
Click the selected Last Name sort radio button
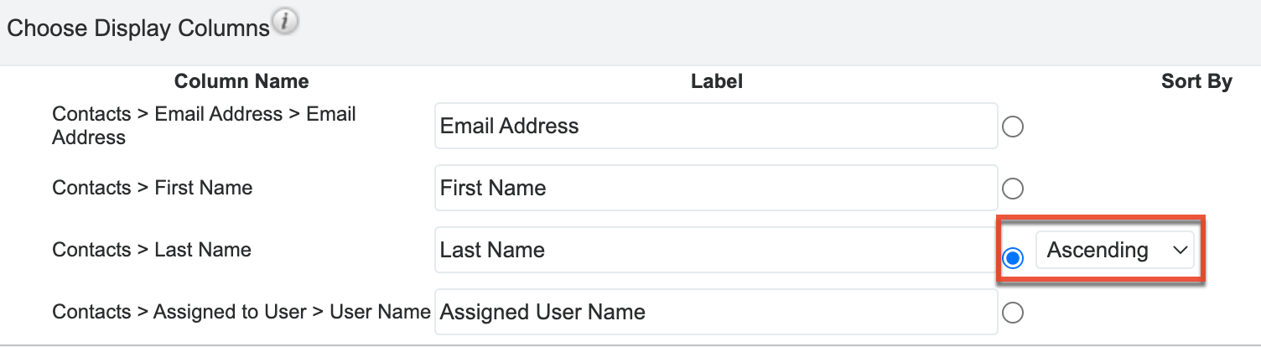1013,258
